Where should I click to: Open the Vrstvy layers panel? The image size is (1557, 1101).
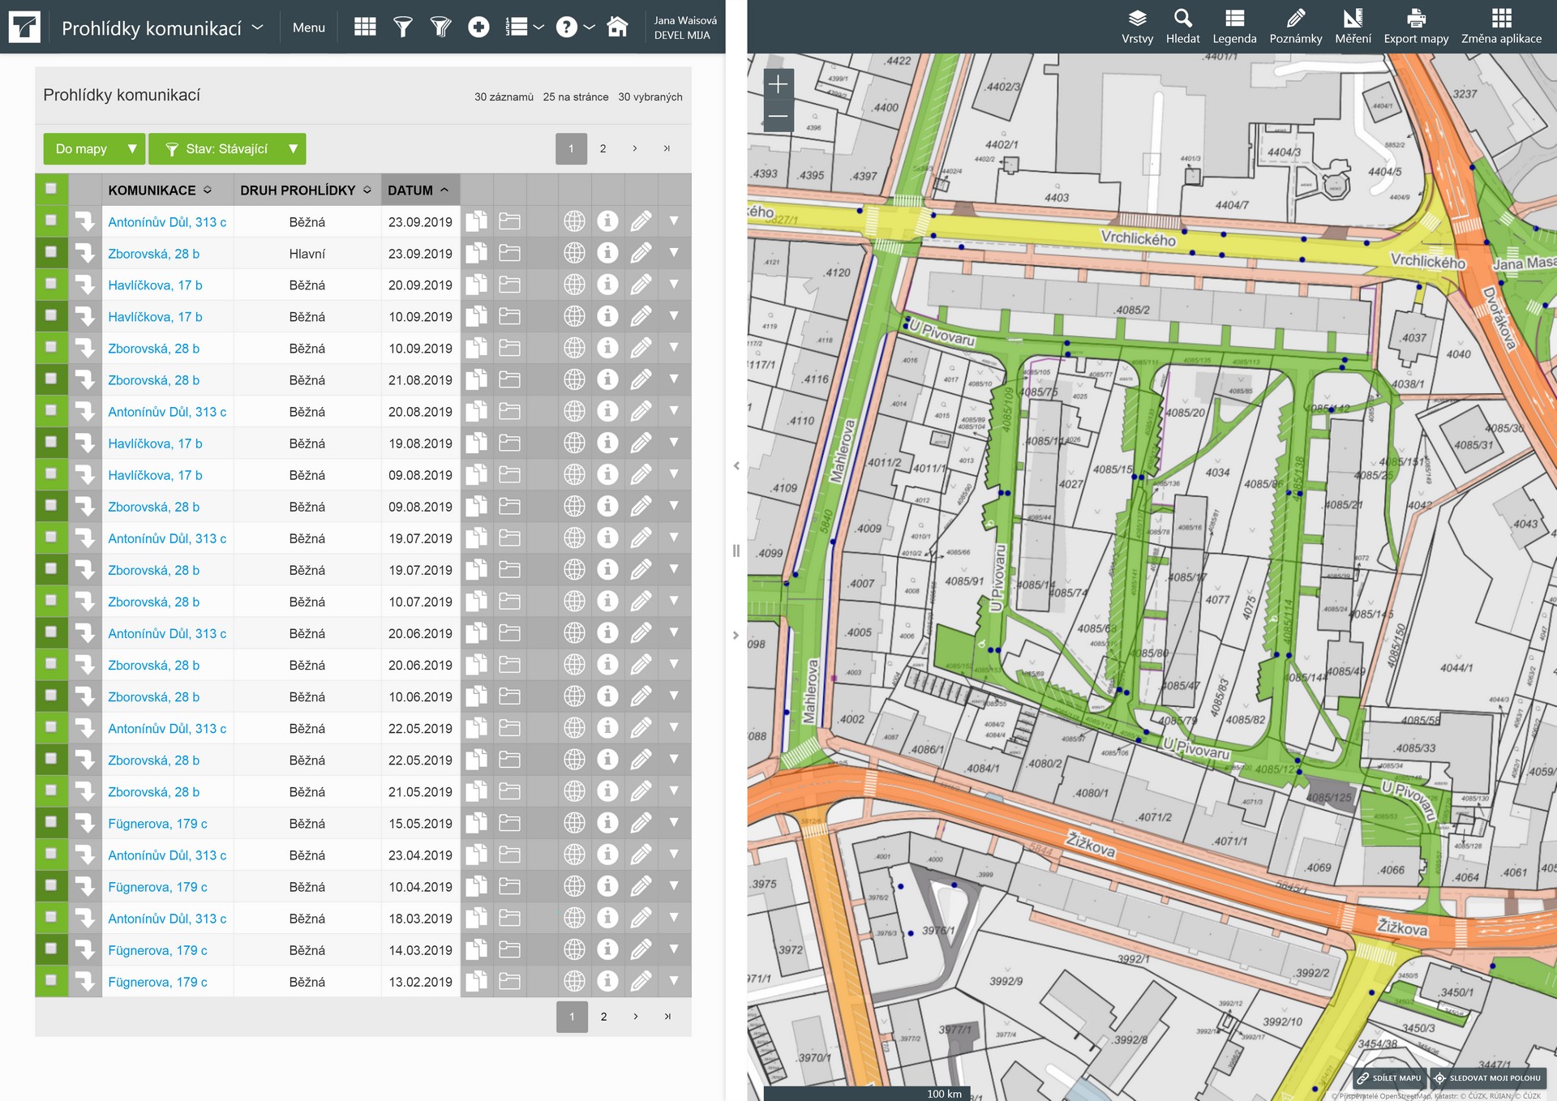tap(1137, 26)
